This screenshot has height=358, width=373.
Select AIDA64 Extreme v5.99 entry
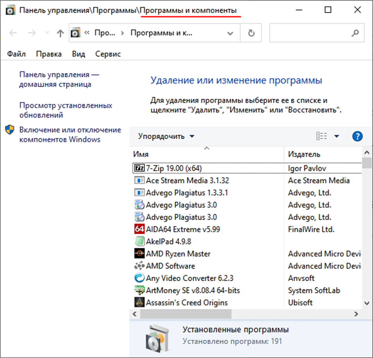pos(183,229)
